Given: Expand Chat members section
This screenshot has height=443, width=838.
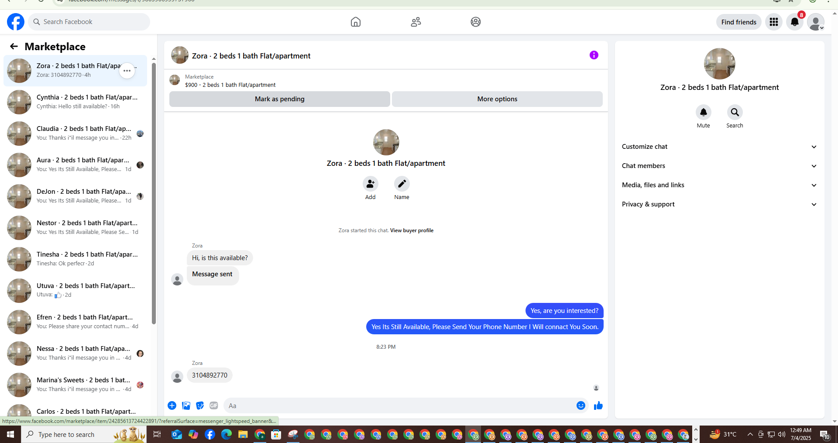Looking at the screenshot, I should [x=719, y=166].
